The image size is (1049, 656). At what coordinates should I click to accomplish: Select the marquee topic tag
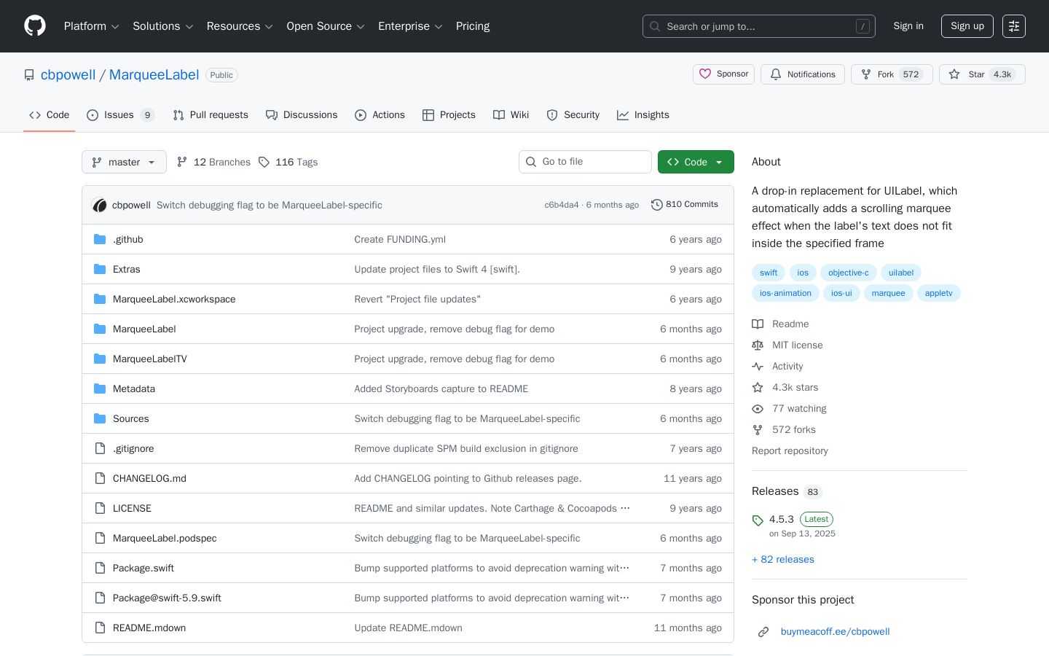pyautogui.click(x=889, y=293)
